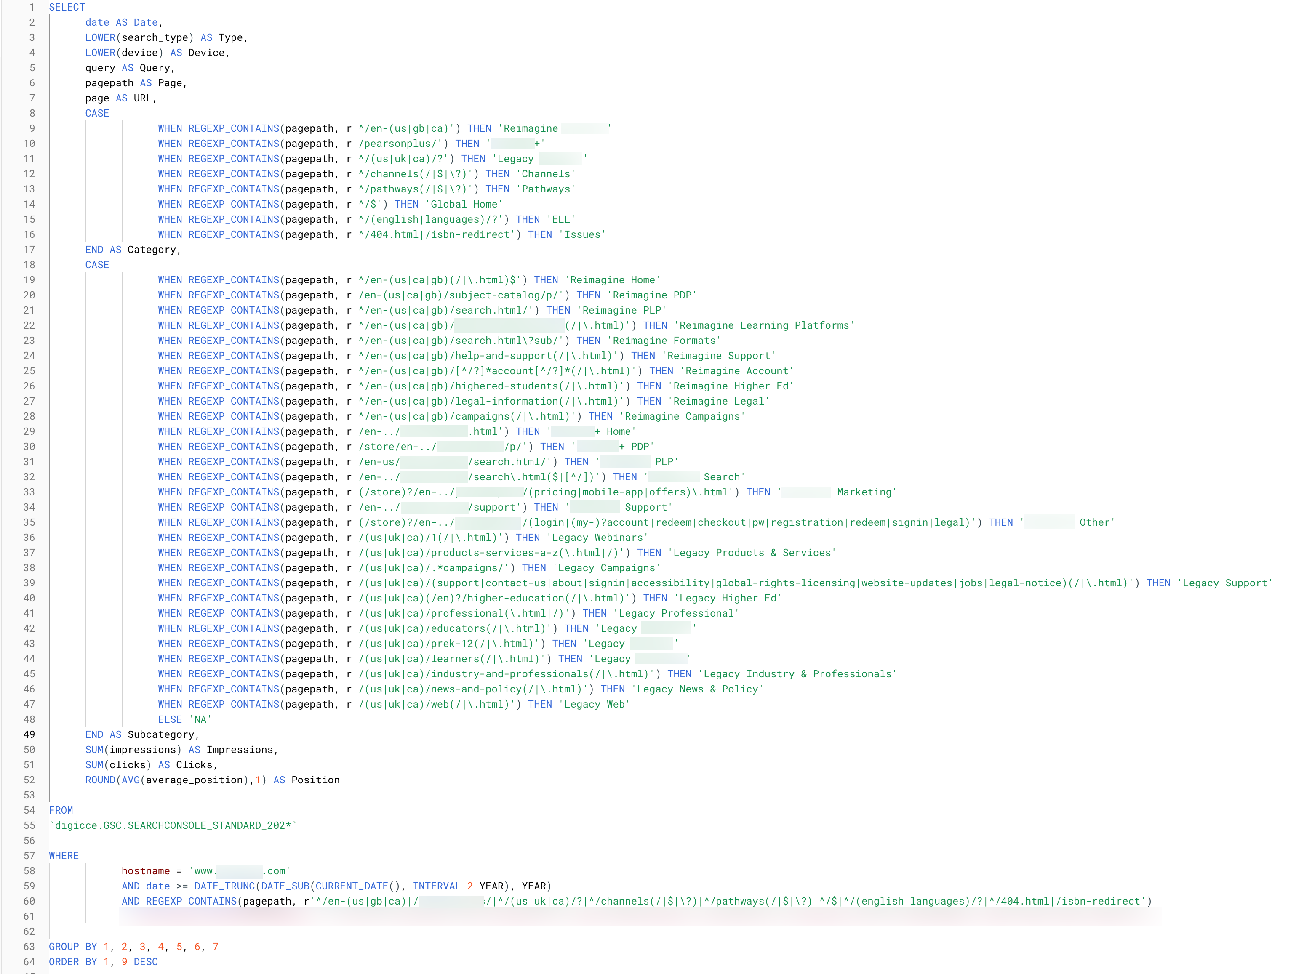Image resolution: width=1312 pixels, height=974 pixels.
Task: Click line number 49 in the gutter
Action: click(29, 734)
